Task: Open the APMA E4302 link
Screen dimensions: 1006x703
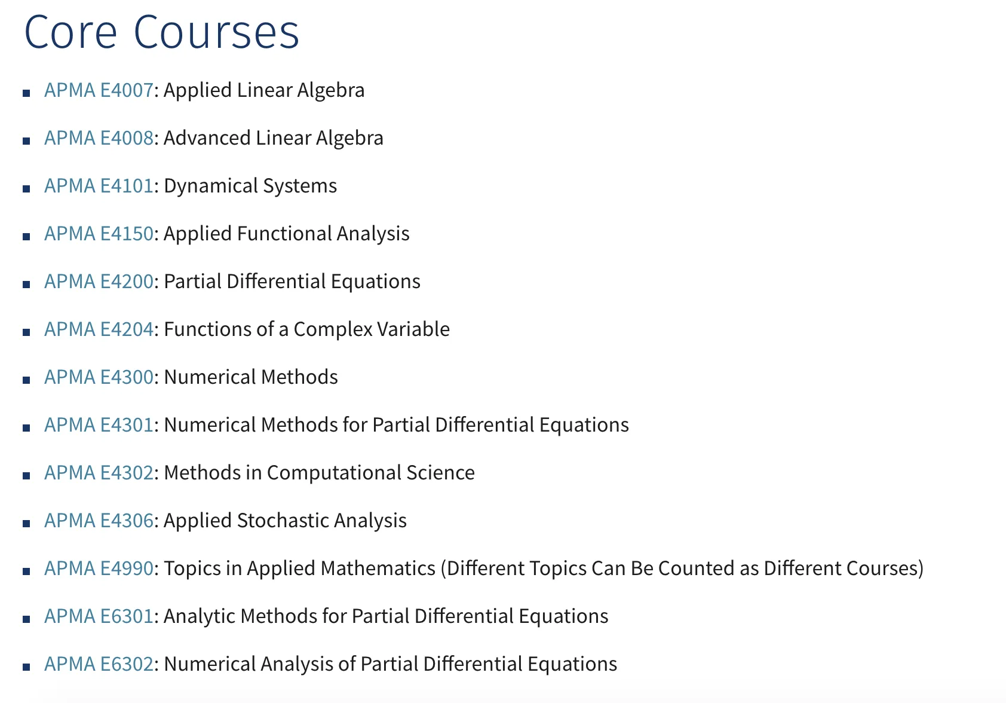Action: [x=99, y=473]
